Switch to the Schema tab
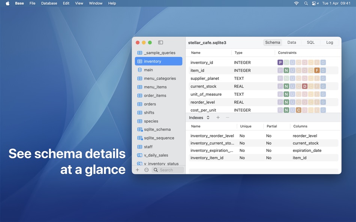This screenshot has height=222, width=356. pyautogui.click(x=272, y=42)
